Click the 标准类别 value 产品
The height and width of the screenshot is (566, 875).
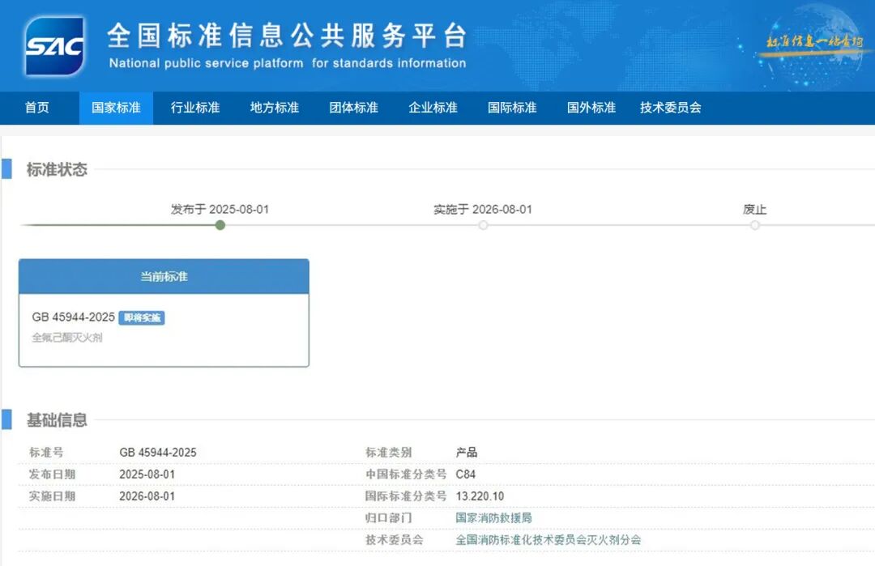pyautogui.click(x=467, y=453)
